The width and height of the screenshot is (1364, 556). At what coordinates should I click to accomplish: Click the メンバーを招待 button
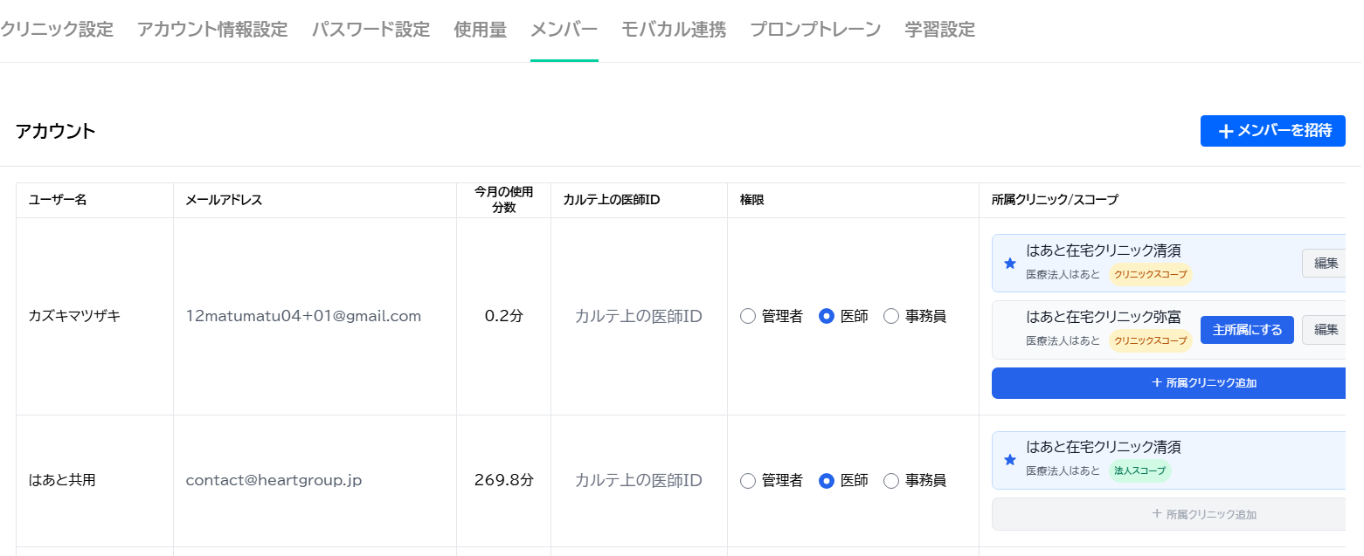click(x=1272, y=131)
